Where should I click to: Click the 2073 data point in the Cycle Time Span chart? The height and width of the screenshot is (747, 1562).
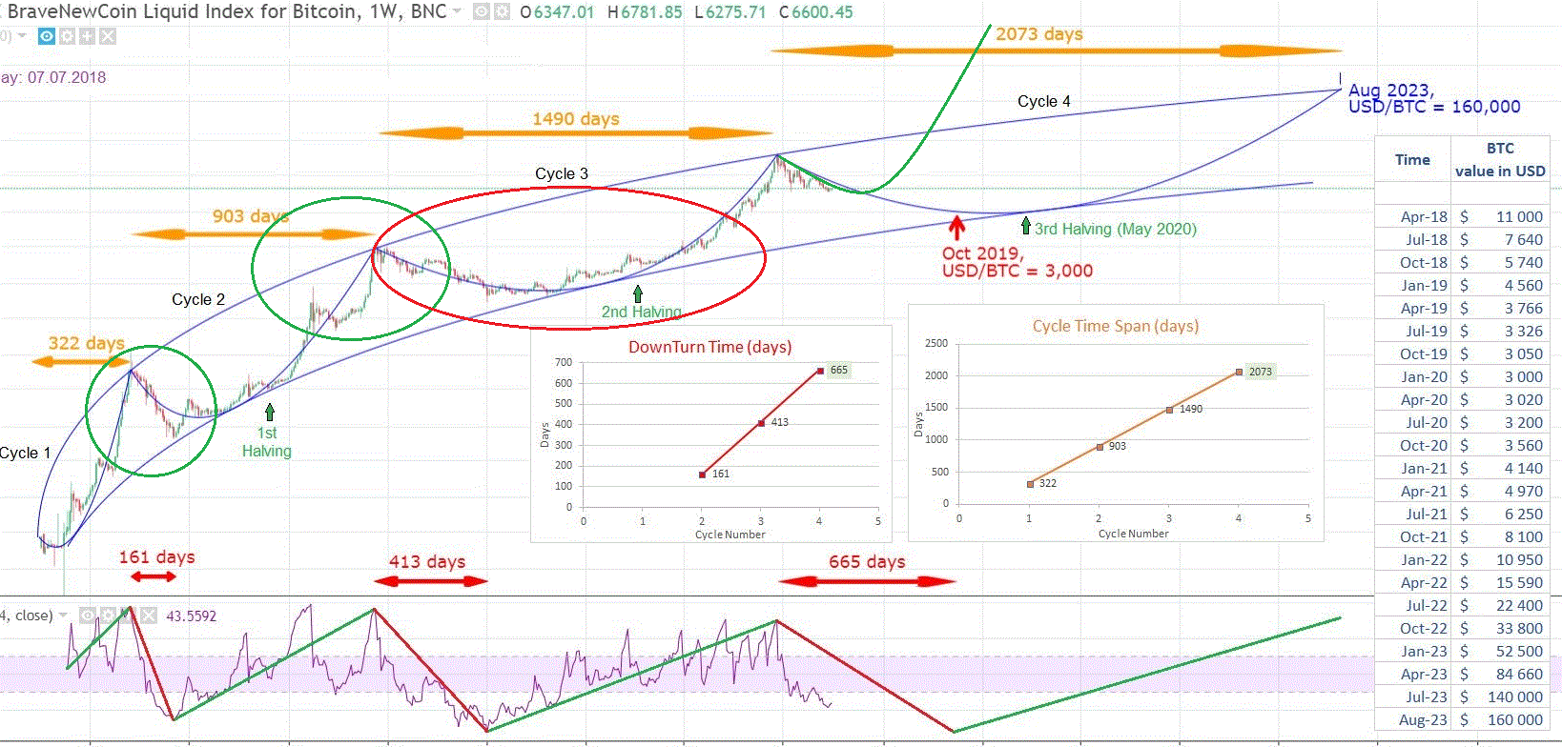point(1239,373)
